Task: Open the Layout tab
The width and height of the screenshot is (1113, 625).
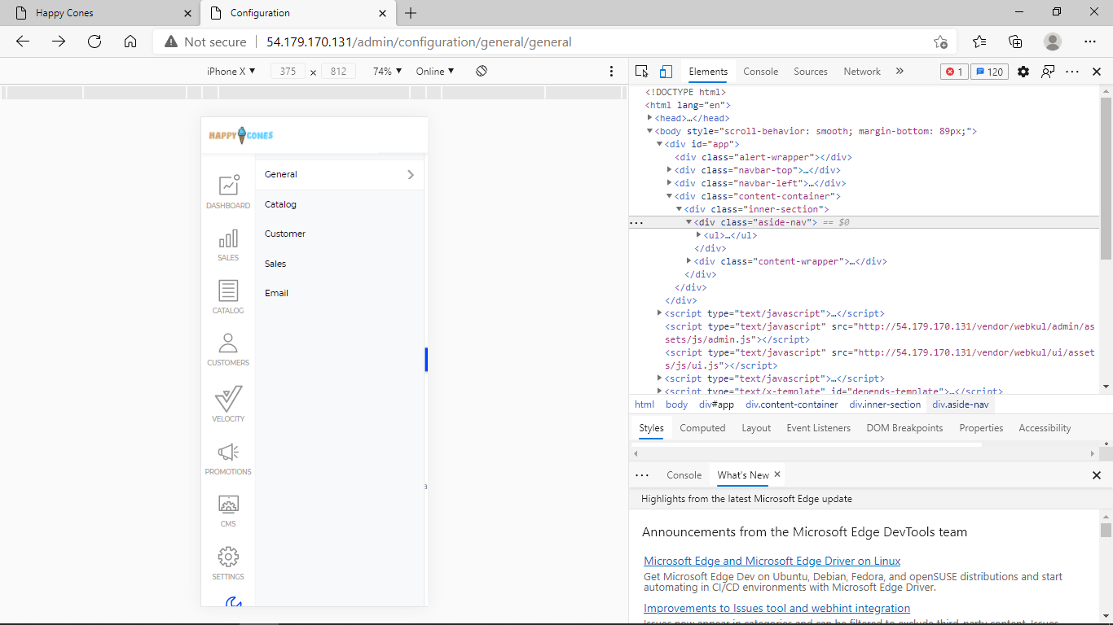Action: [x=756, y=428]
